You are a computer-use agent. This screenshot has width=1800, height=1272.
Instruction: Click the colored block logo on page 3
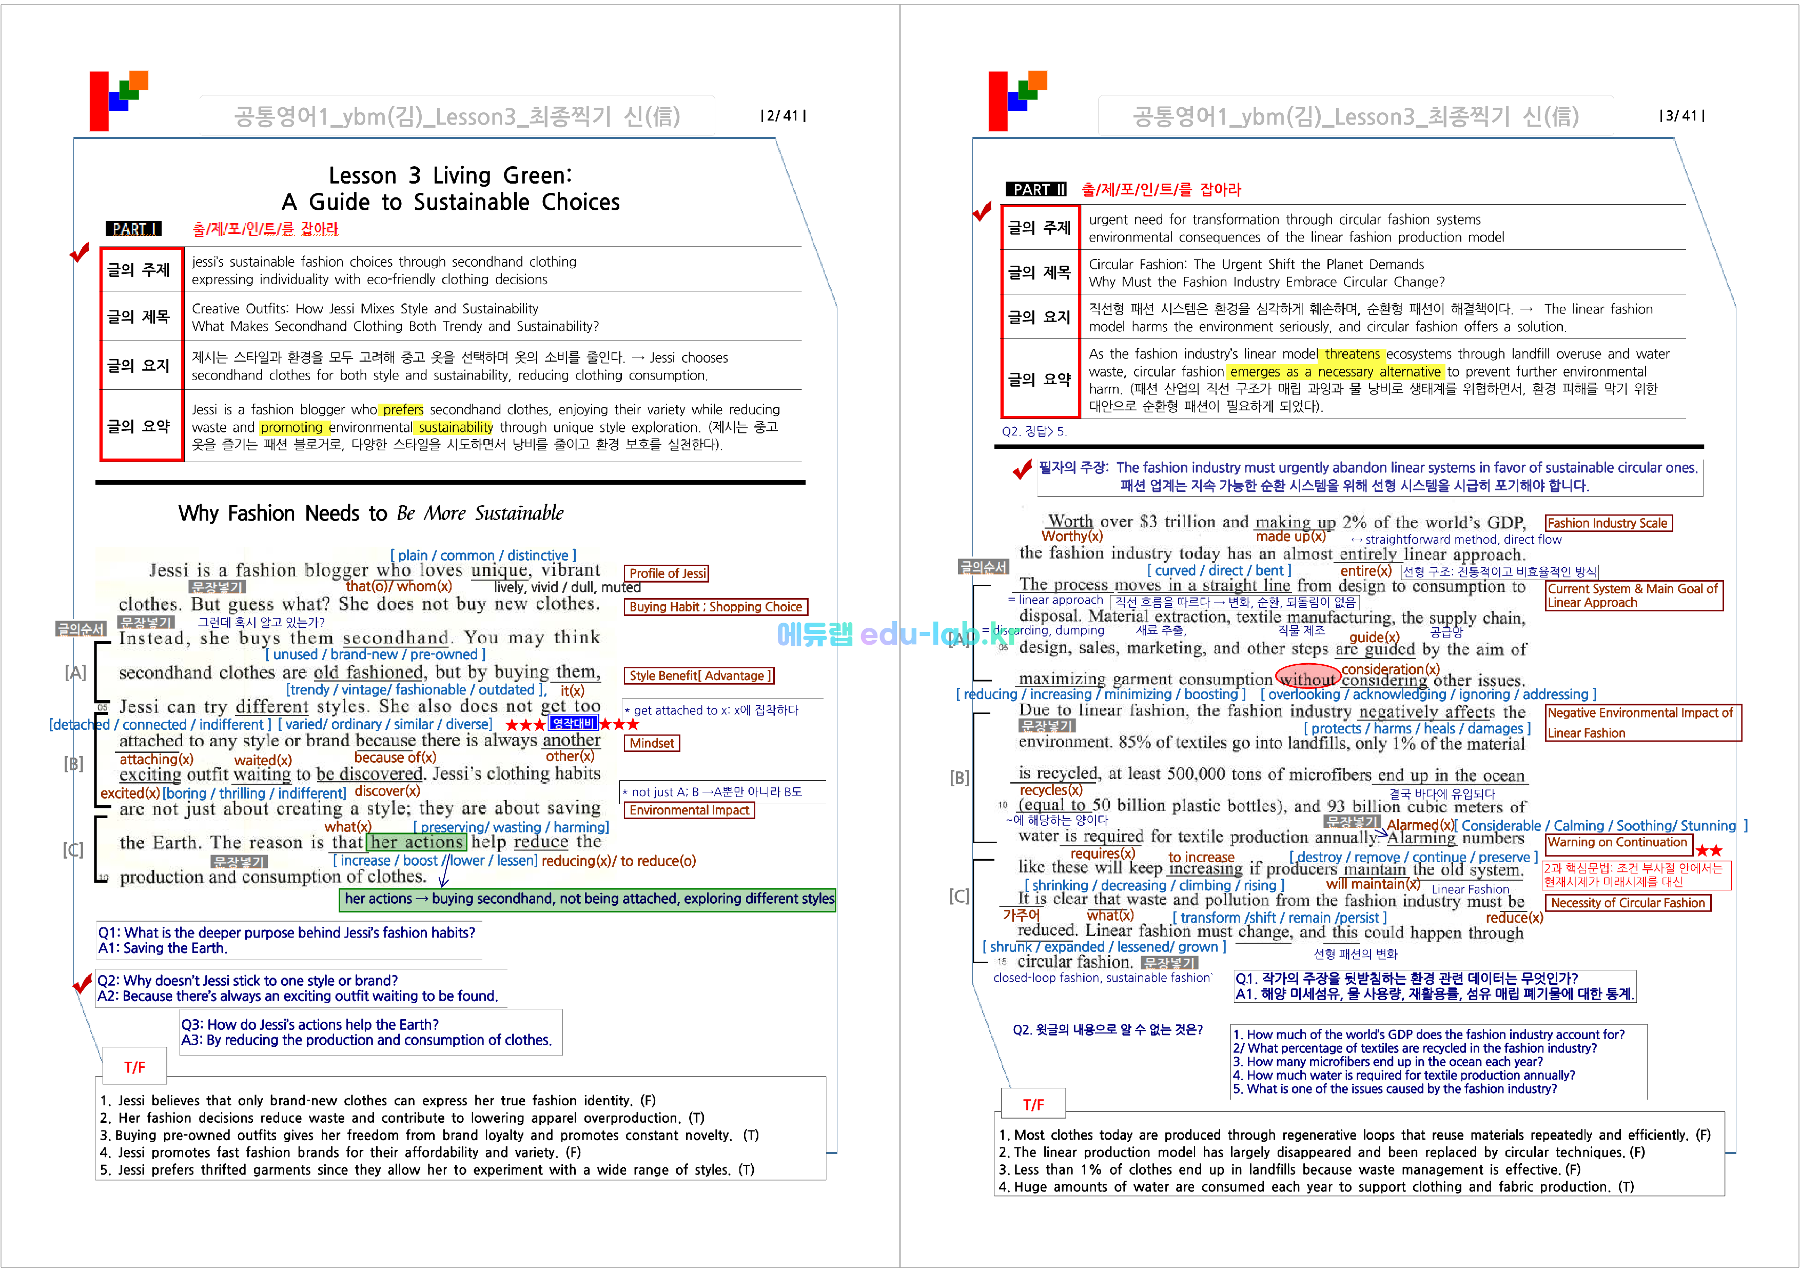pyautogui.click(x=1018, y=101)
